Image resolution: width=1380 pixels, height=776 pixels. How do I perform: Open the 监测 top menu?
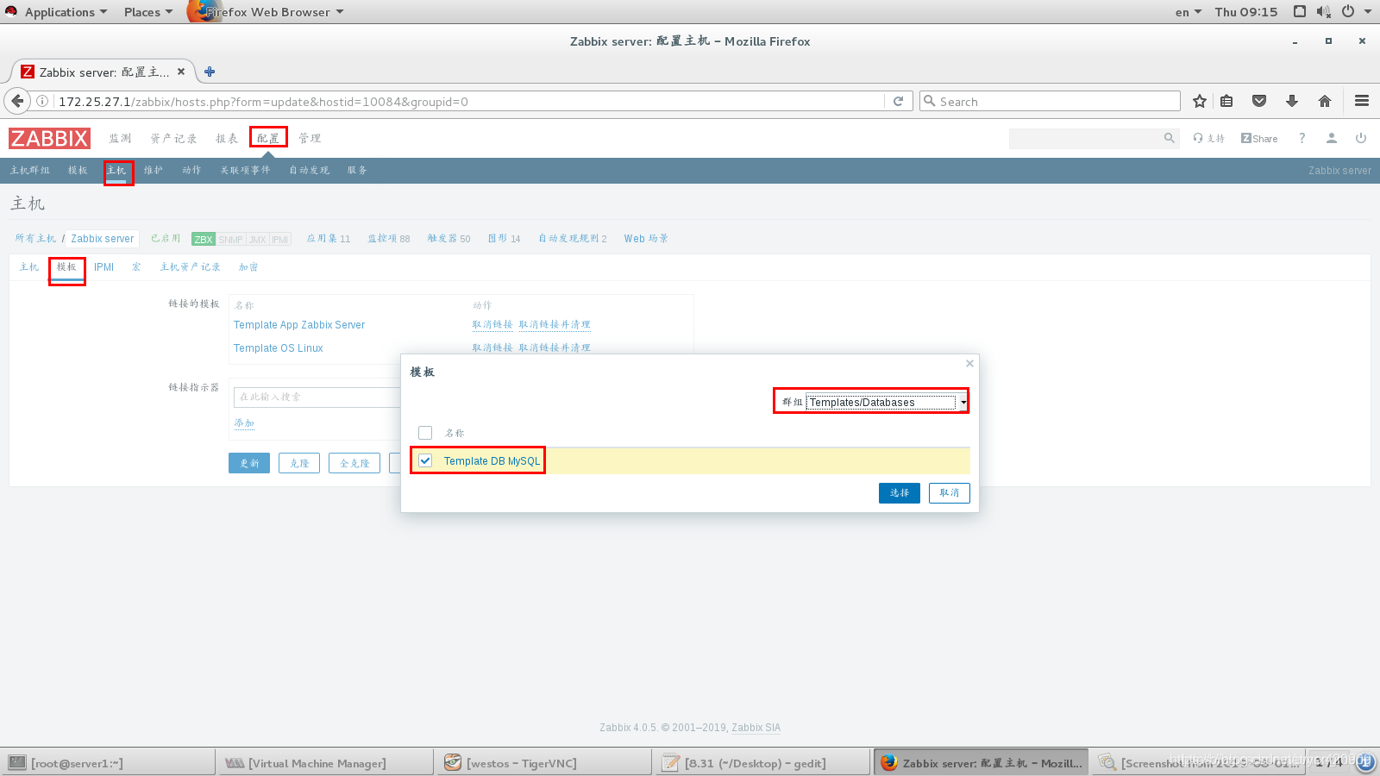(x=120, y=138)
